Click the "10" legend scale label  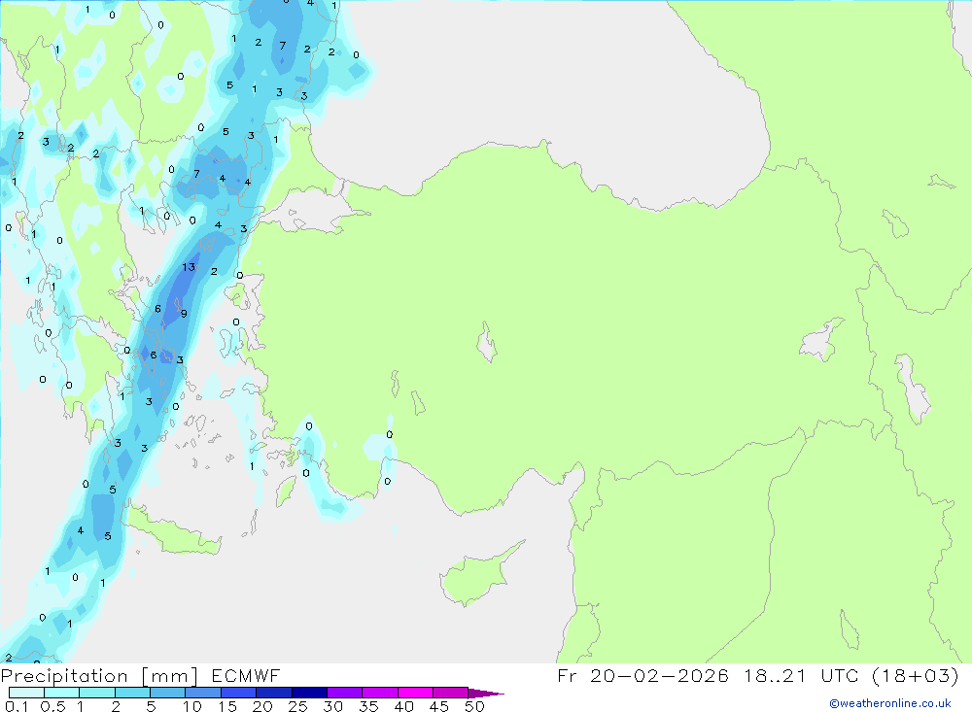point(192,706)
